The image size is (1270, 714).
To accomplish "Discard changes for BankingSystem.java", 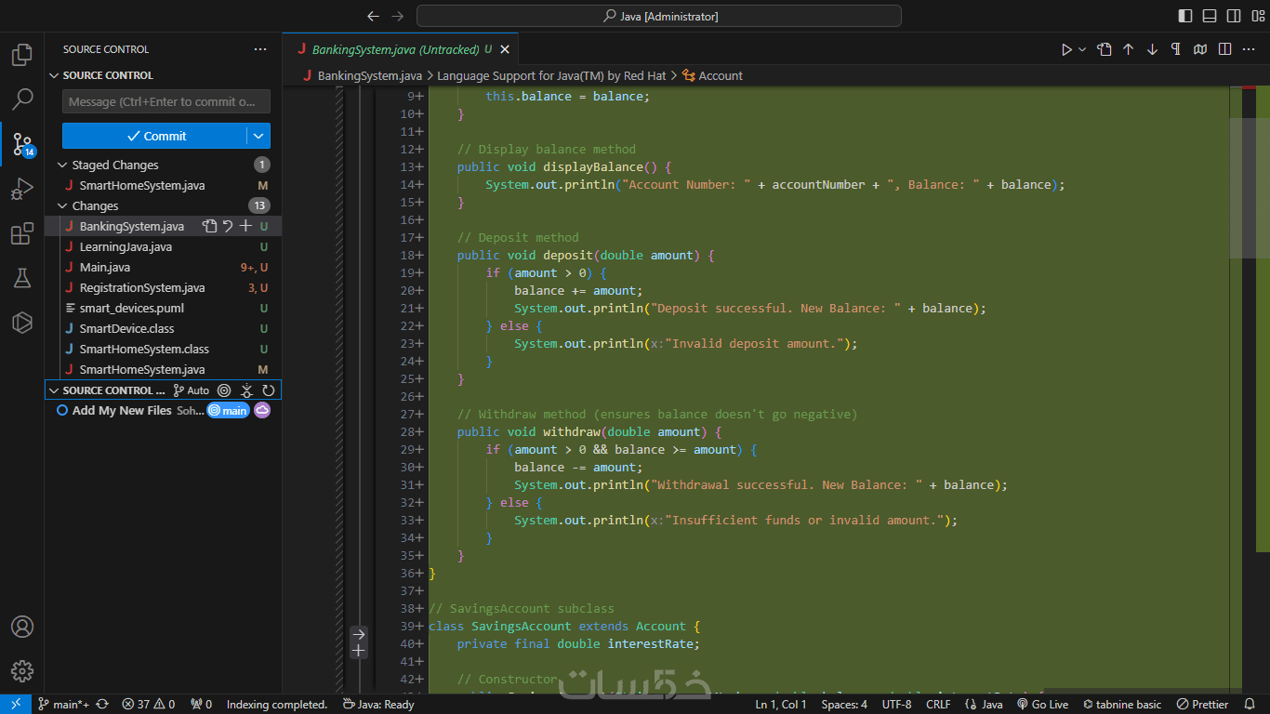I will point(228,226).
